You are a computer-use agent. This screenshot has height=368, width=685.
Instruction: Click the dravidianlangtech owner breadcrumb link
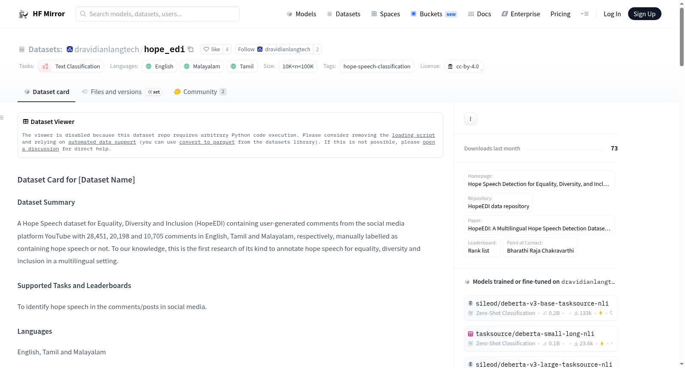107,50
